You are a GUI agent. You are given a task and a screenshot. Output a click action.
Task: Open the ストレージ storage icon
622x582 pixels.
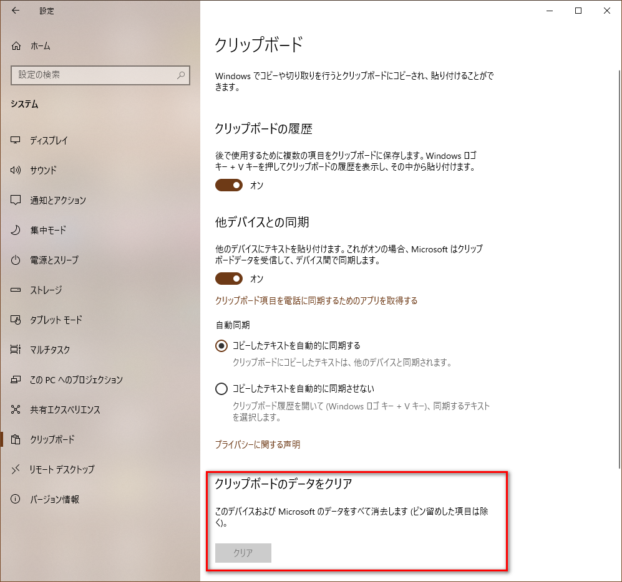(16, 290)
